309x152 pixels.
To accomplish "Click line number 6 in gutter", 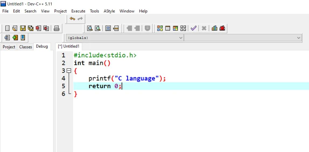I will point(63,94).
